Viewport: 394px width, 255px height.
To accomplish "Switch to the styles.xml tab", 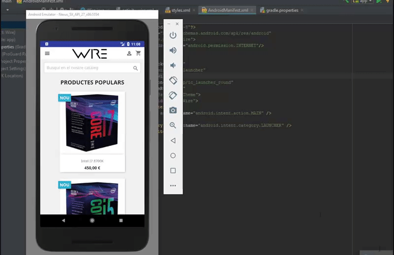I will [x=178, y=10].
